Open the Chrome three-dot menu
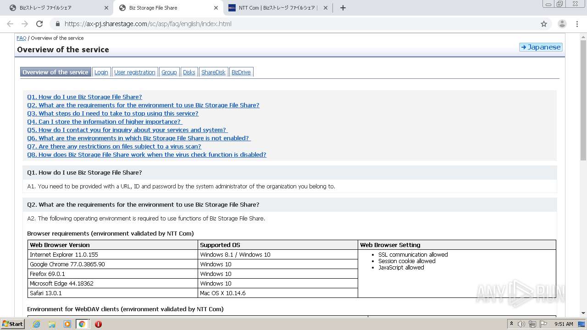 tap(577, 24)
